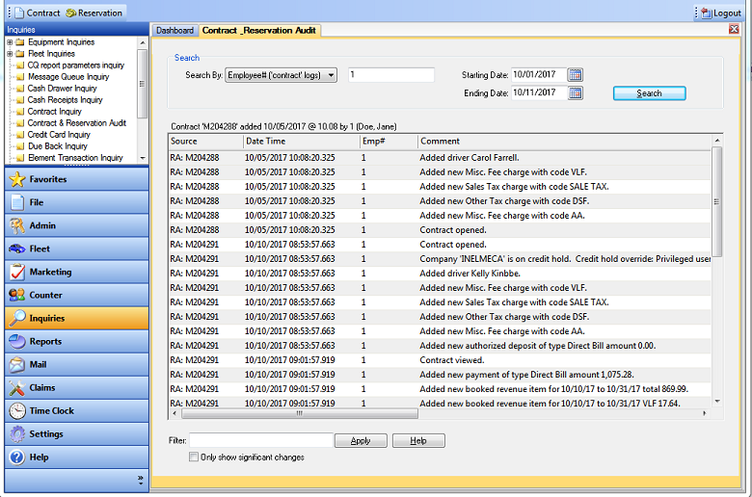Click the Reservation toolbar icon
Image resolution: width=752 pixels, height=497 pixels.
coord(71,13)
